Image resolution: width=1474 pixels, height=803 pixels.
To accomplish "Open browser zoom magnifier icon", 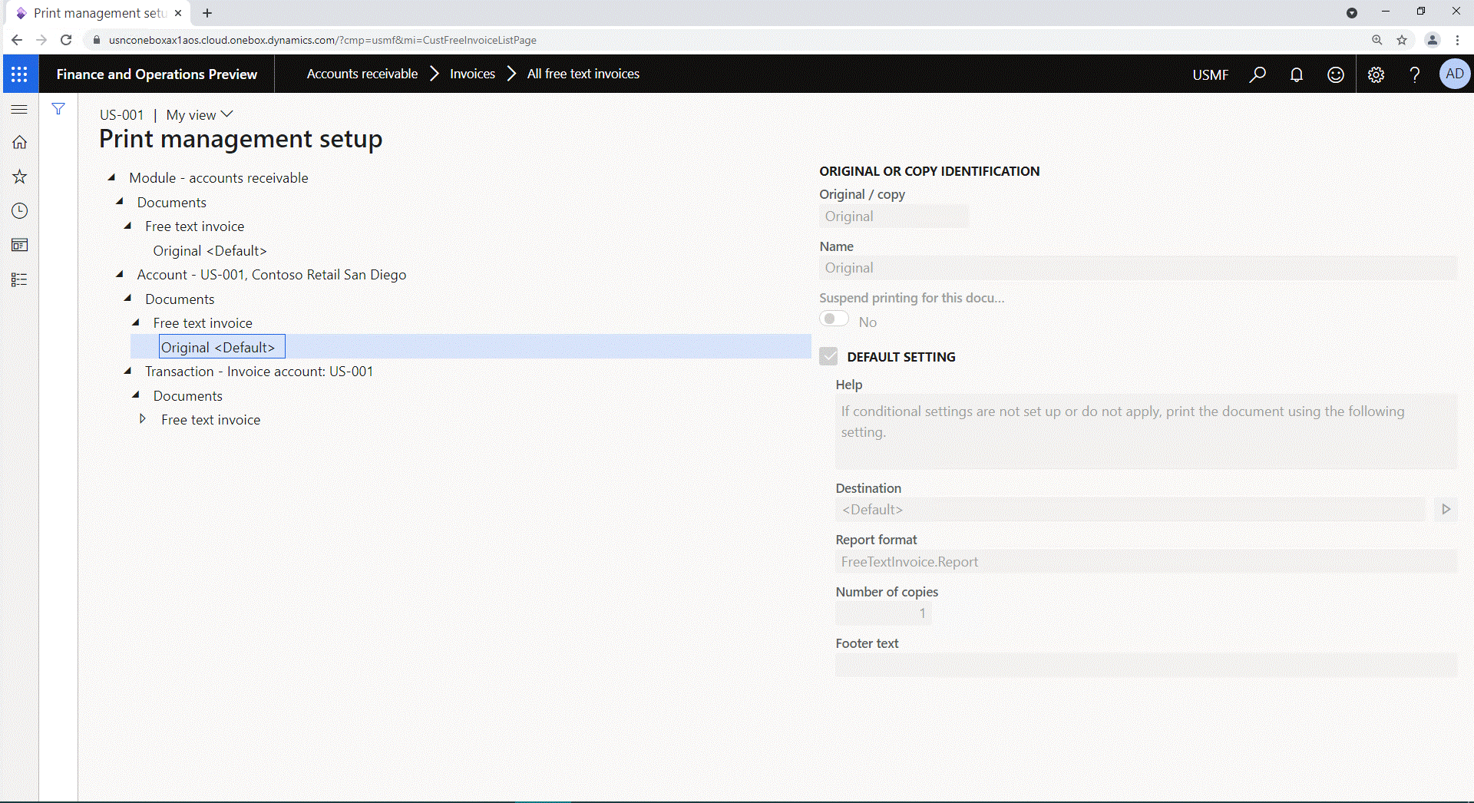I will (1377, 40).
